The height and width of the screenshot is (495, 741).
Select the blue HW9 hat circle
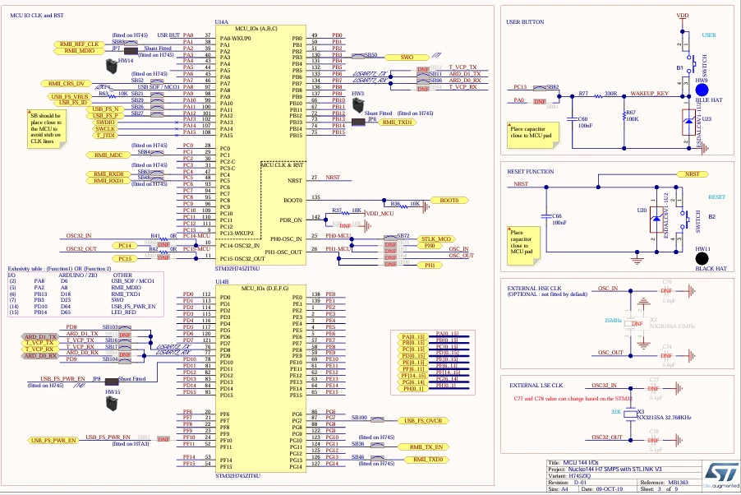(x=702, y=90)
